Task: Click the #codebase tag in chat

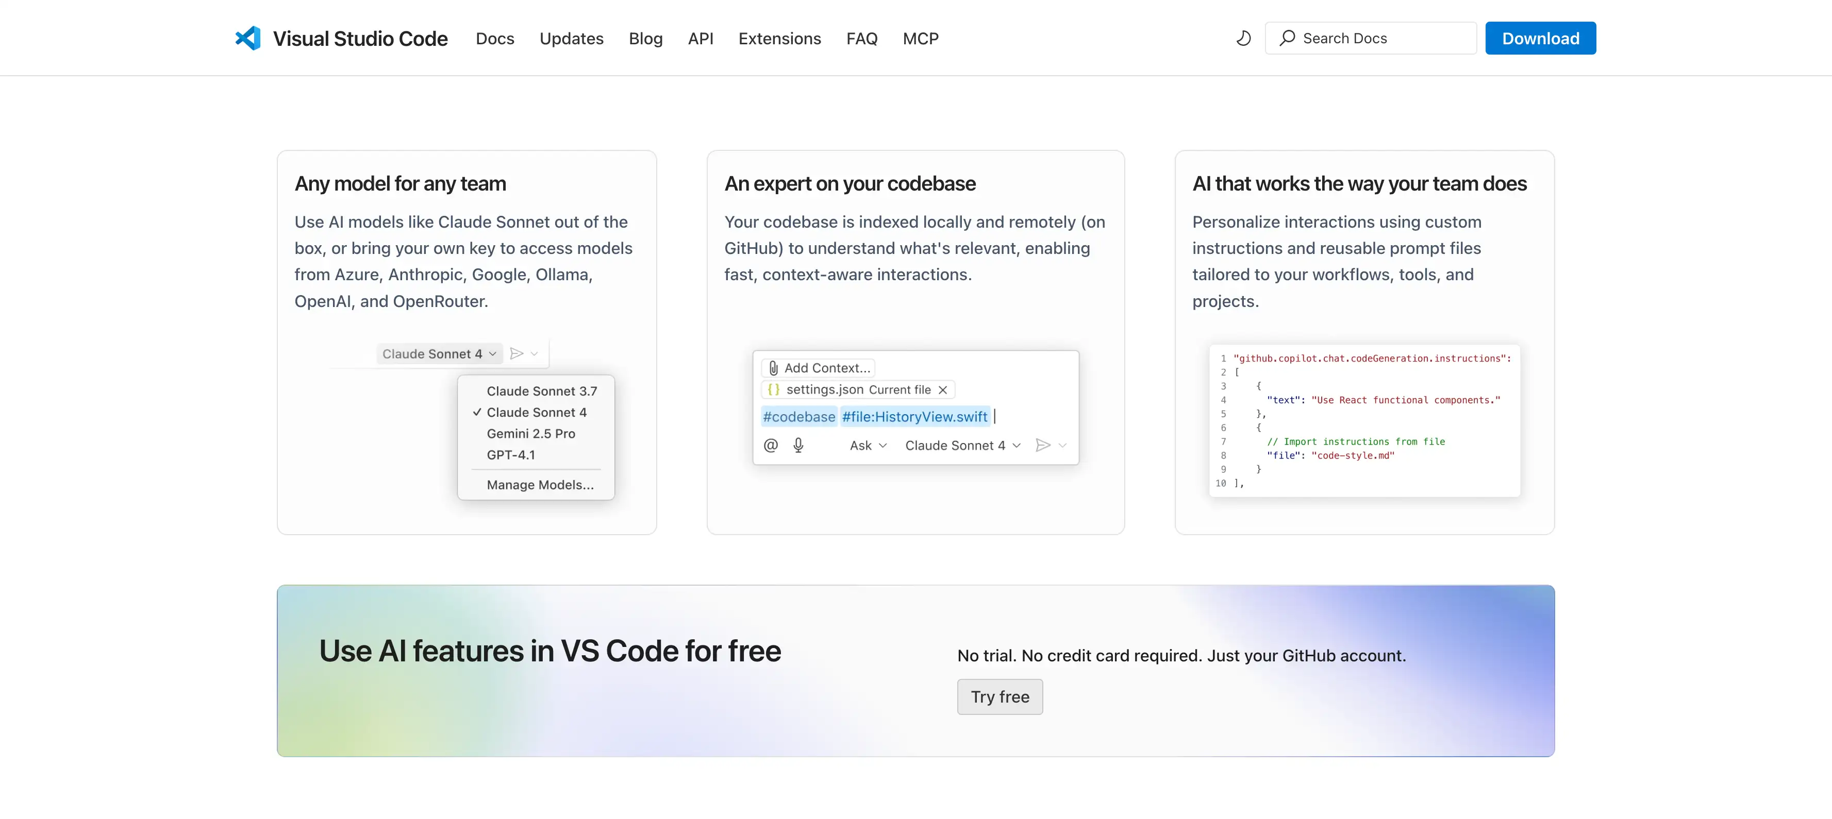Action: pos(798,417)
